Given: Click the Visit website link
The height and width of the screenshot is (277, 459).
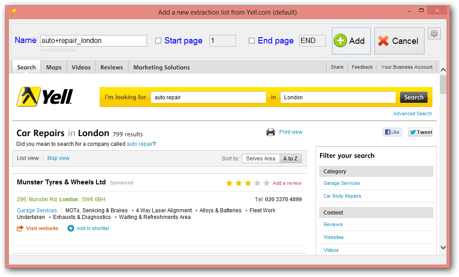Looking at the screenshot, I should click(38, 228).
